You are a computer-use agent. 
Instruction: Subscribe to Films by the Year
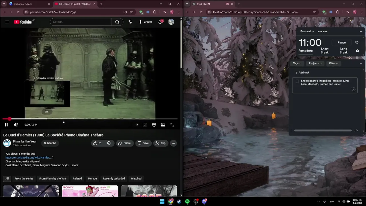pyautogui.click(x=50, y=143)
